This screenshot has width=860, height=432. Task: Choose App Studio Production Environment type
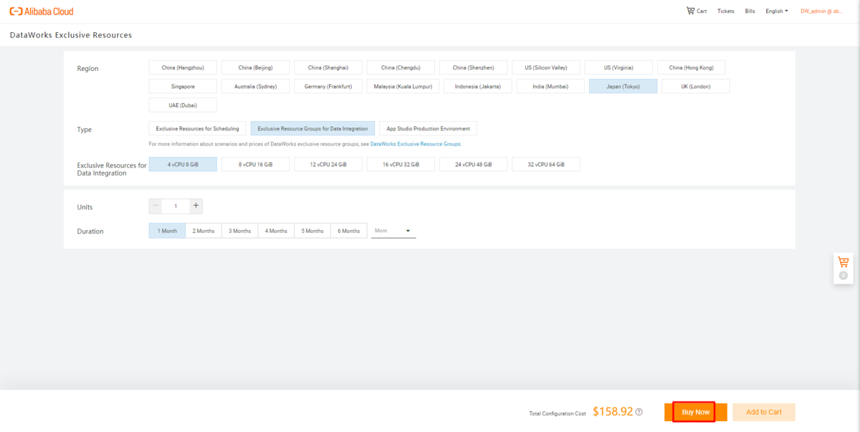pyautogui.click(x=428, y=128)
